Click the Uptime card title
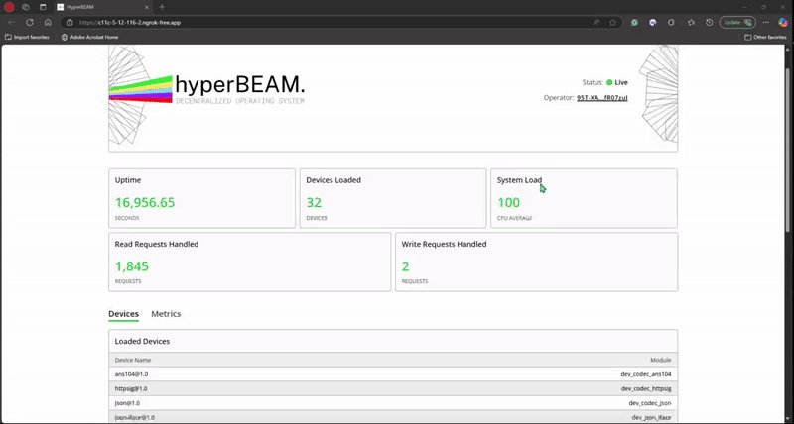Screen dimensions: 794x424 click(x=128, y=180)
